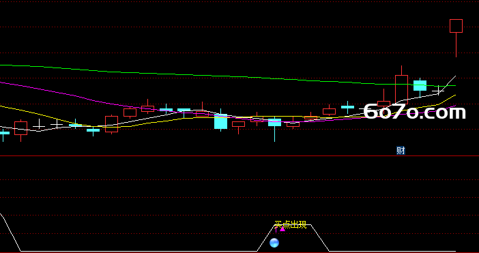Select the tall red hollow candle crossing green line

[x=401, y=88]
